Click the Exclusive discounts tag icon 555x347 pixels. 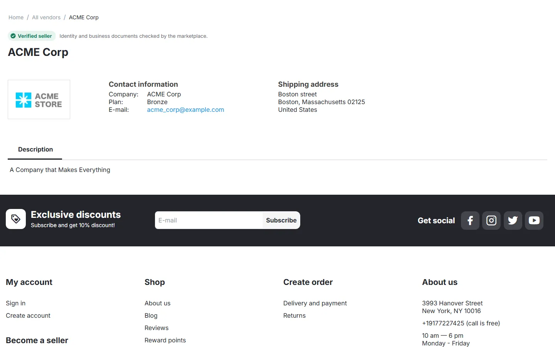[x=16, y=219]
